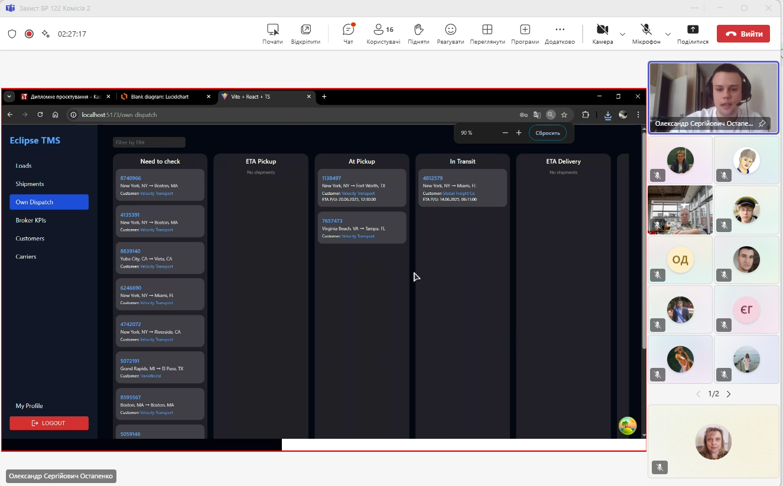This screenshot has width=783, height=486.
Task: Go to next page of participants
Action: tap(729, 394)
